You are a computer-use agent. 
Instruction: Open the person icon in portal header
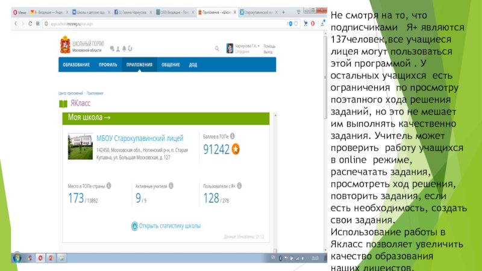click(x=118, y=49)
